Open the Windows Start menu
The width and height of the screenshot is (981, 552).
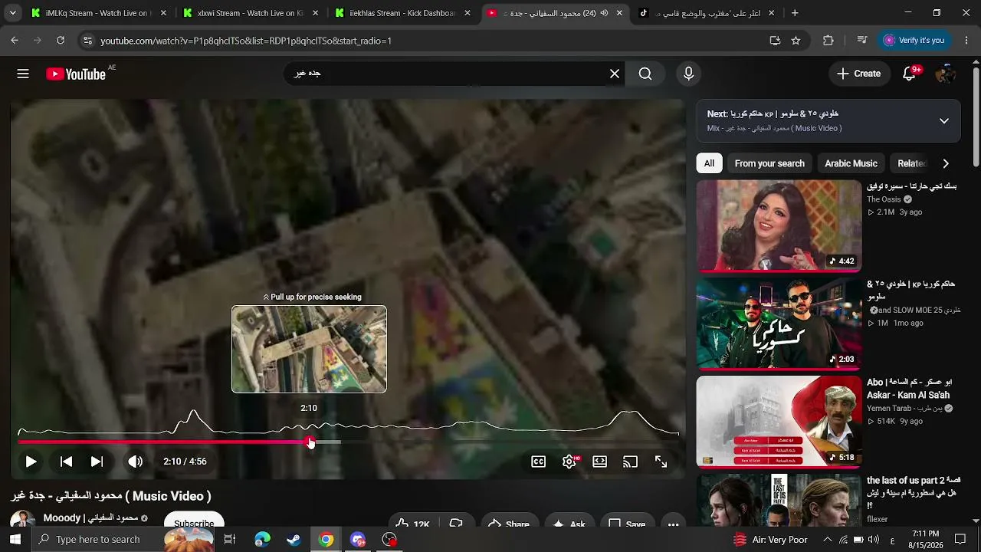click(15, 540)
